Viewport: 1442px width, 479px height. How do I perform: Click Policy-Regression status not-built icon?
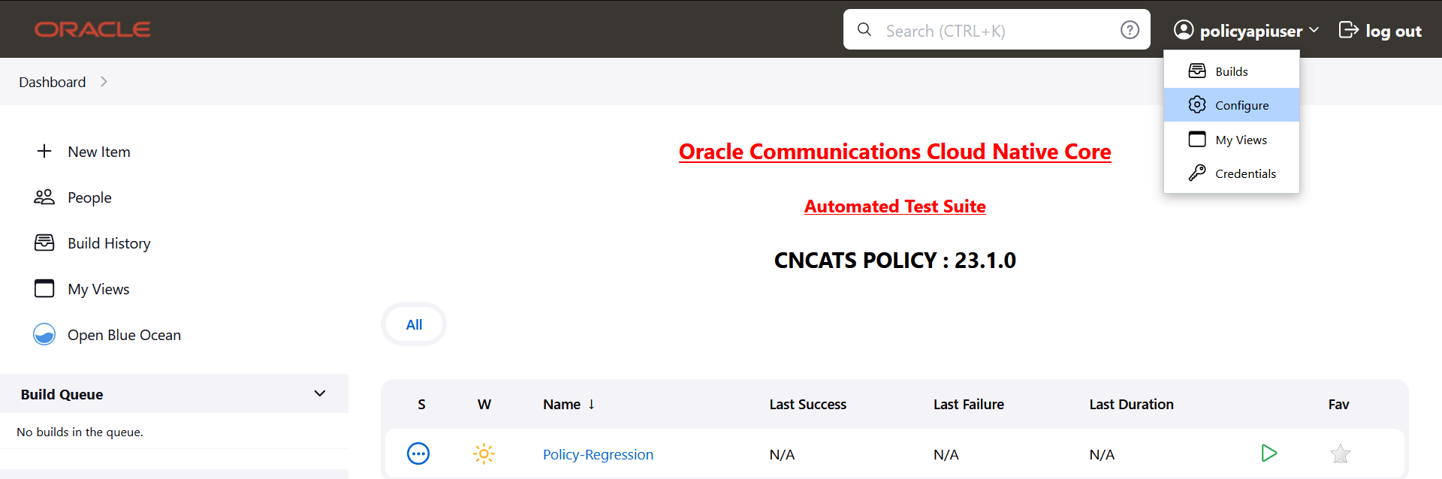[418, 453]
